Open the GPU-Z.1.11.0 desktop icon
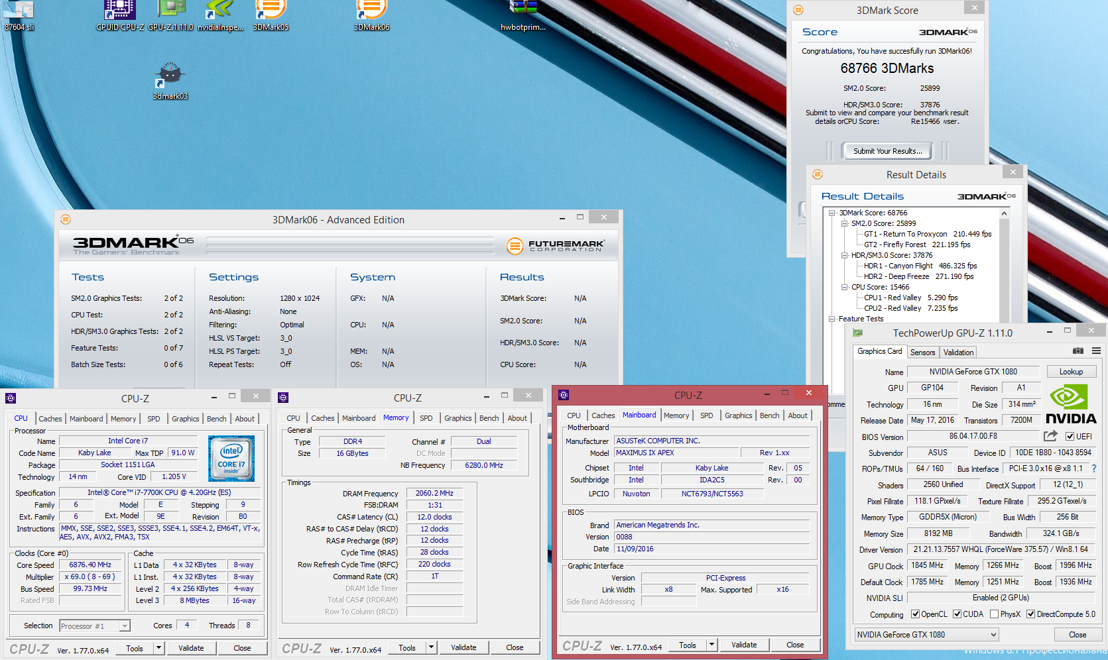Image resolution: width=1108 pixels, height=660 pixels. pos(170,16)
